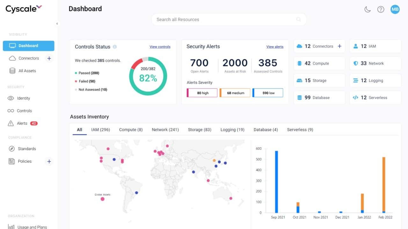
Task: Switch to IAM (296) tab
Action: (100, 130)
